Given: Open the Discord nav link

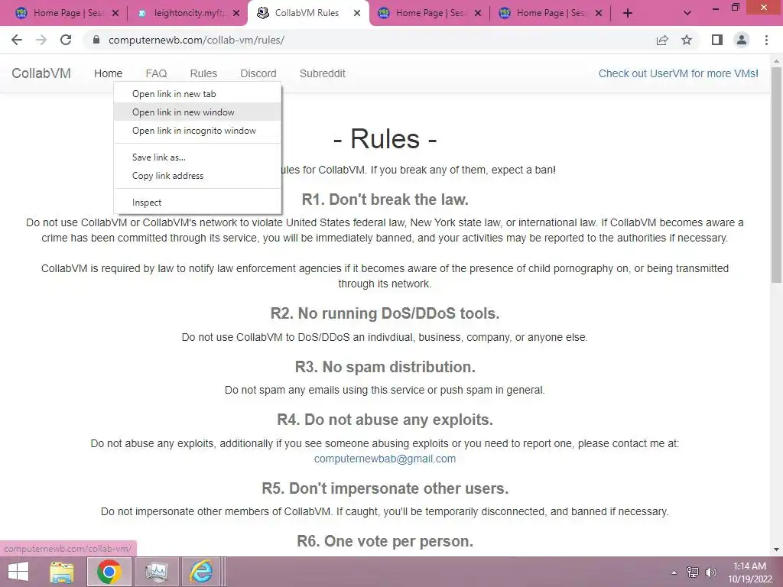Looking at the screenshot, I should click(x=258, y=73).
